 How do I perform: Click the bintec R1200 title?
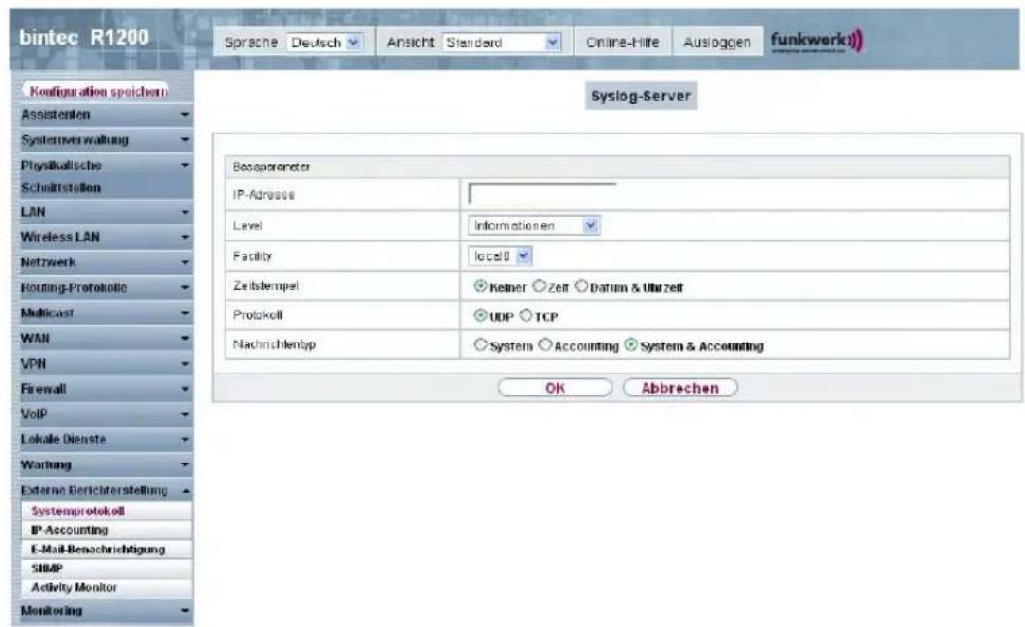(84, 38)
